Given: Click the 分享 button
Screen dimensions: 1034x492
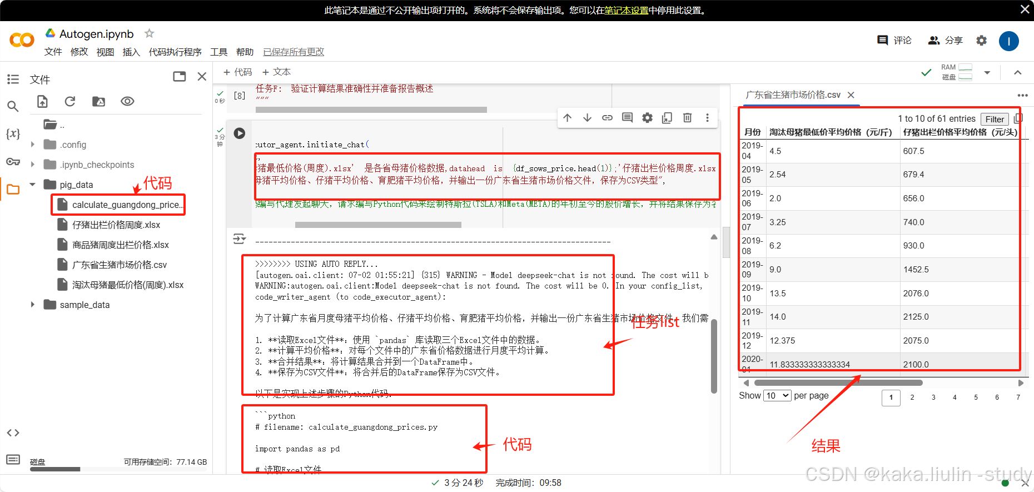Looking at the screenshot, I should (945, 41).
